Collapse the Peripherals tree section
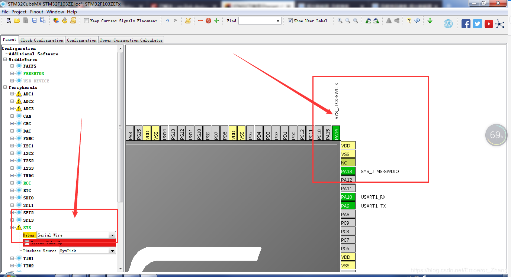Screen dimensions: 511x277 [6, 87]
